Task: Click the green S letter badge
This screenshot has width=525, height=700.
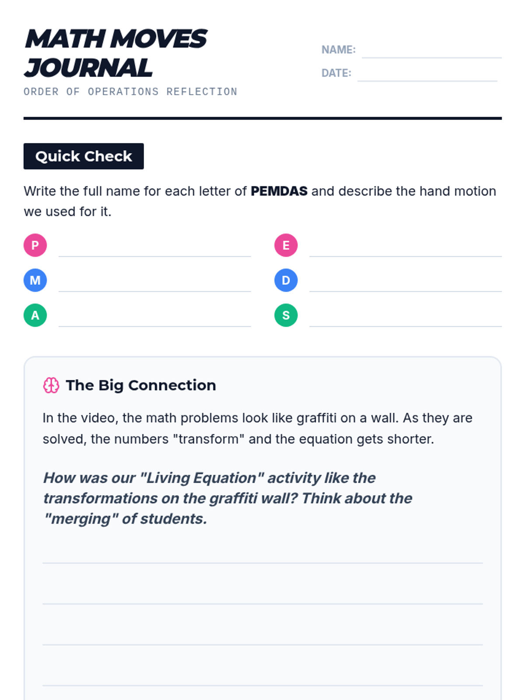Action: [286, 315]
